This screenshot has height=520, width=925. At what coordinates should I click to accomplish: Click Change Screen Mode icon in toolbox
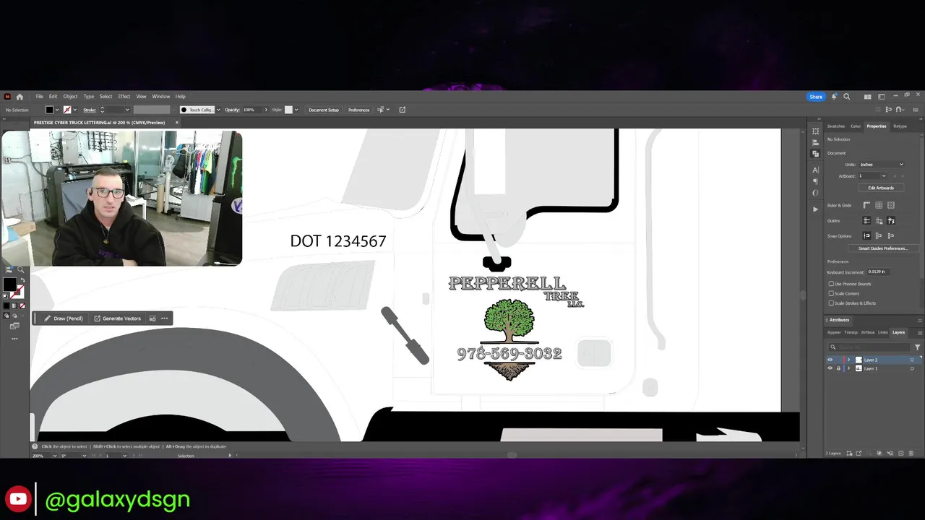click(14, 326)
